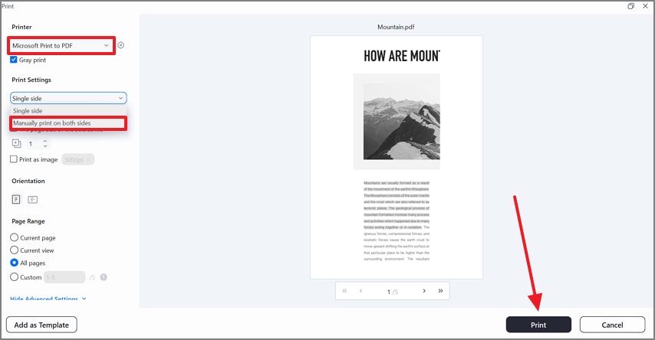Select portrait orientation icon

pyautogui.click(x=16, y=199)
